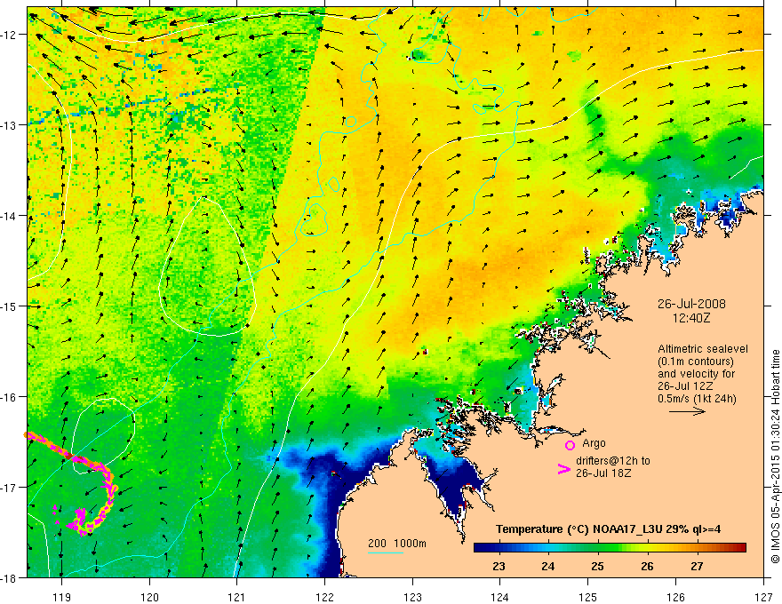Image resolution: width=782 pixels, height=604 pixels.
Task: Click latitude axis label -17
Action: click(x=10, y=487)
